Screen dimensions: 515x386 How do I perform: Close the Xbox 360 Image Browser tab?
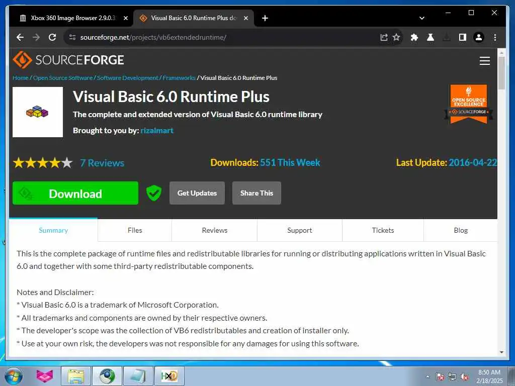pyautogui.click(x=125, y=18)
